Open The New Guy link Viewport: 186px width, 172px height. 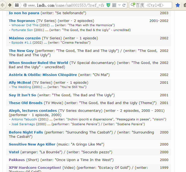coord(21,51)
